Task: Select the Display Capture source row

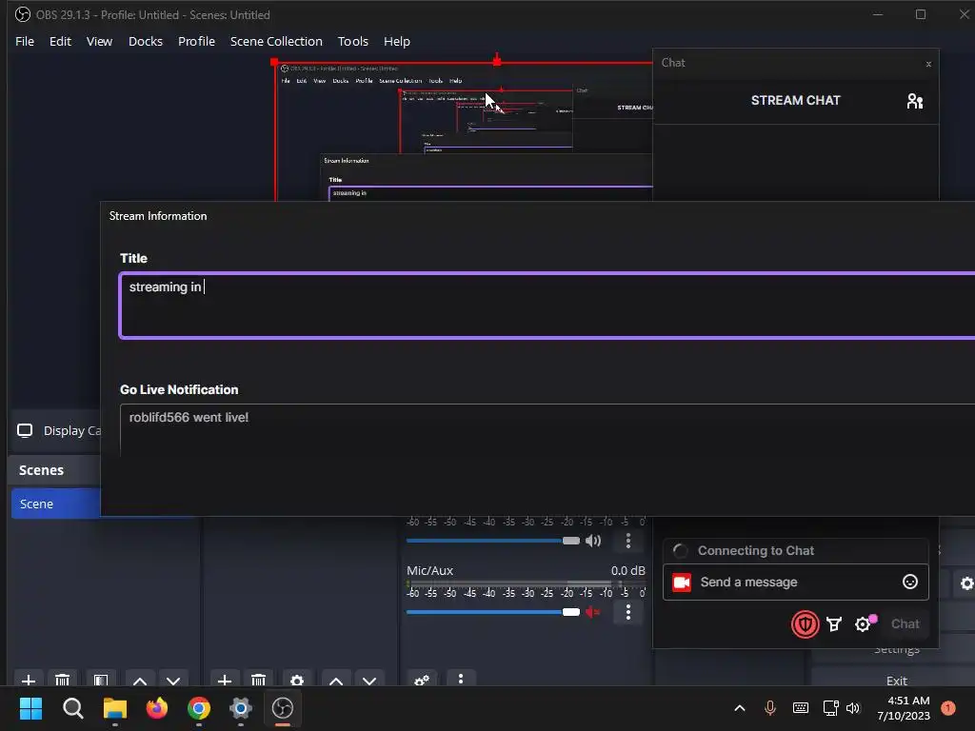Action: point(56,431)
